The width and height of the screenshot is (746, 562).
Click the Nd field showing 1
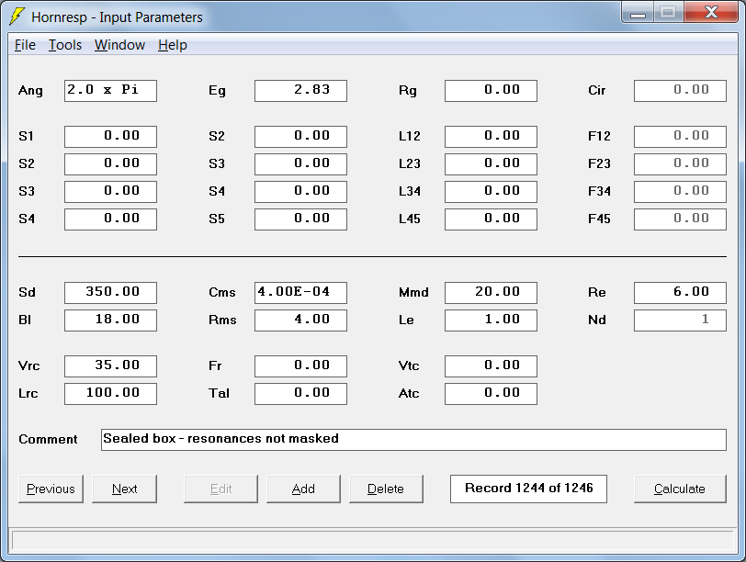680,320
